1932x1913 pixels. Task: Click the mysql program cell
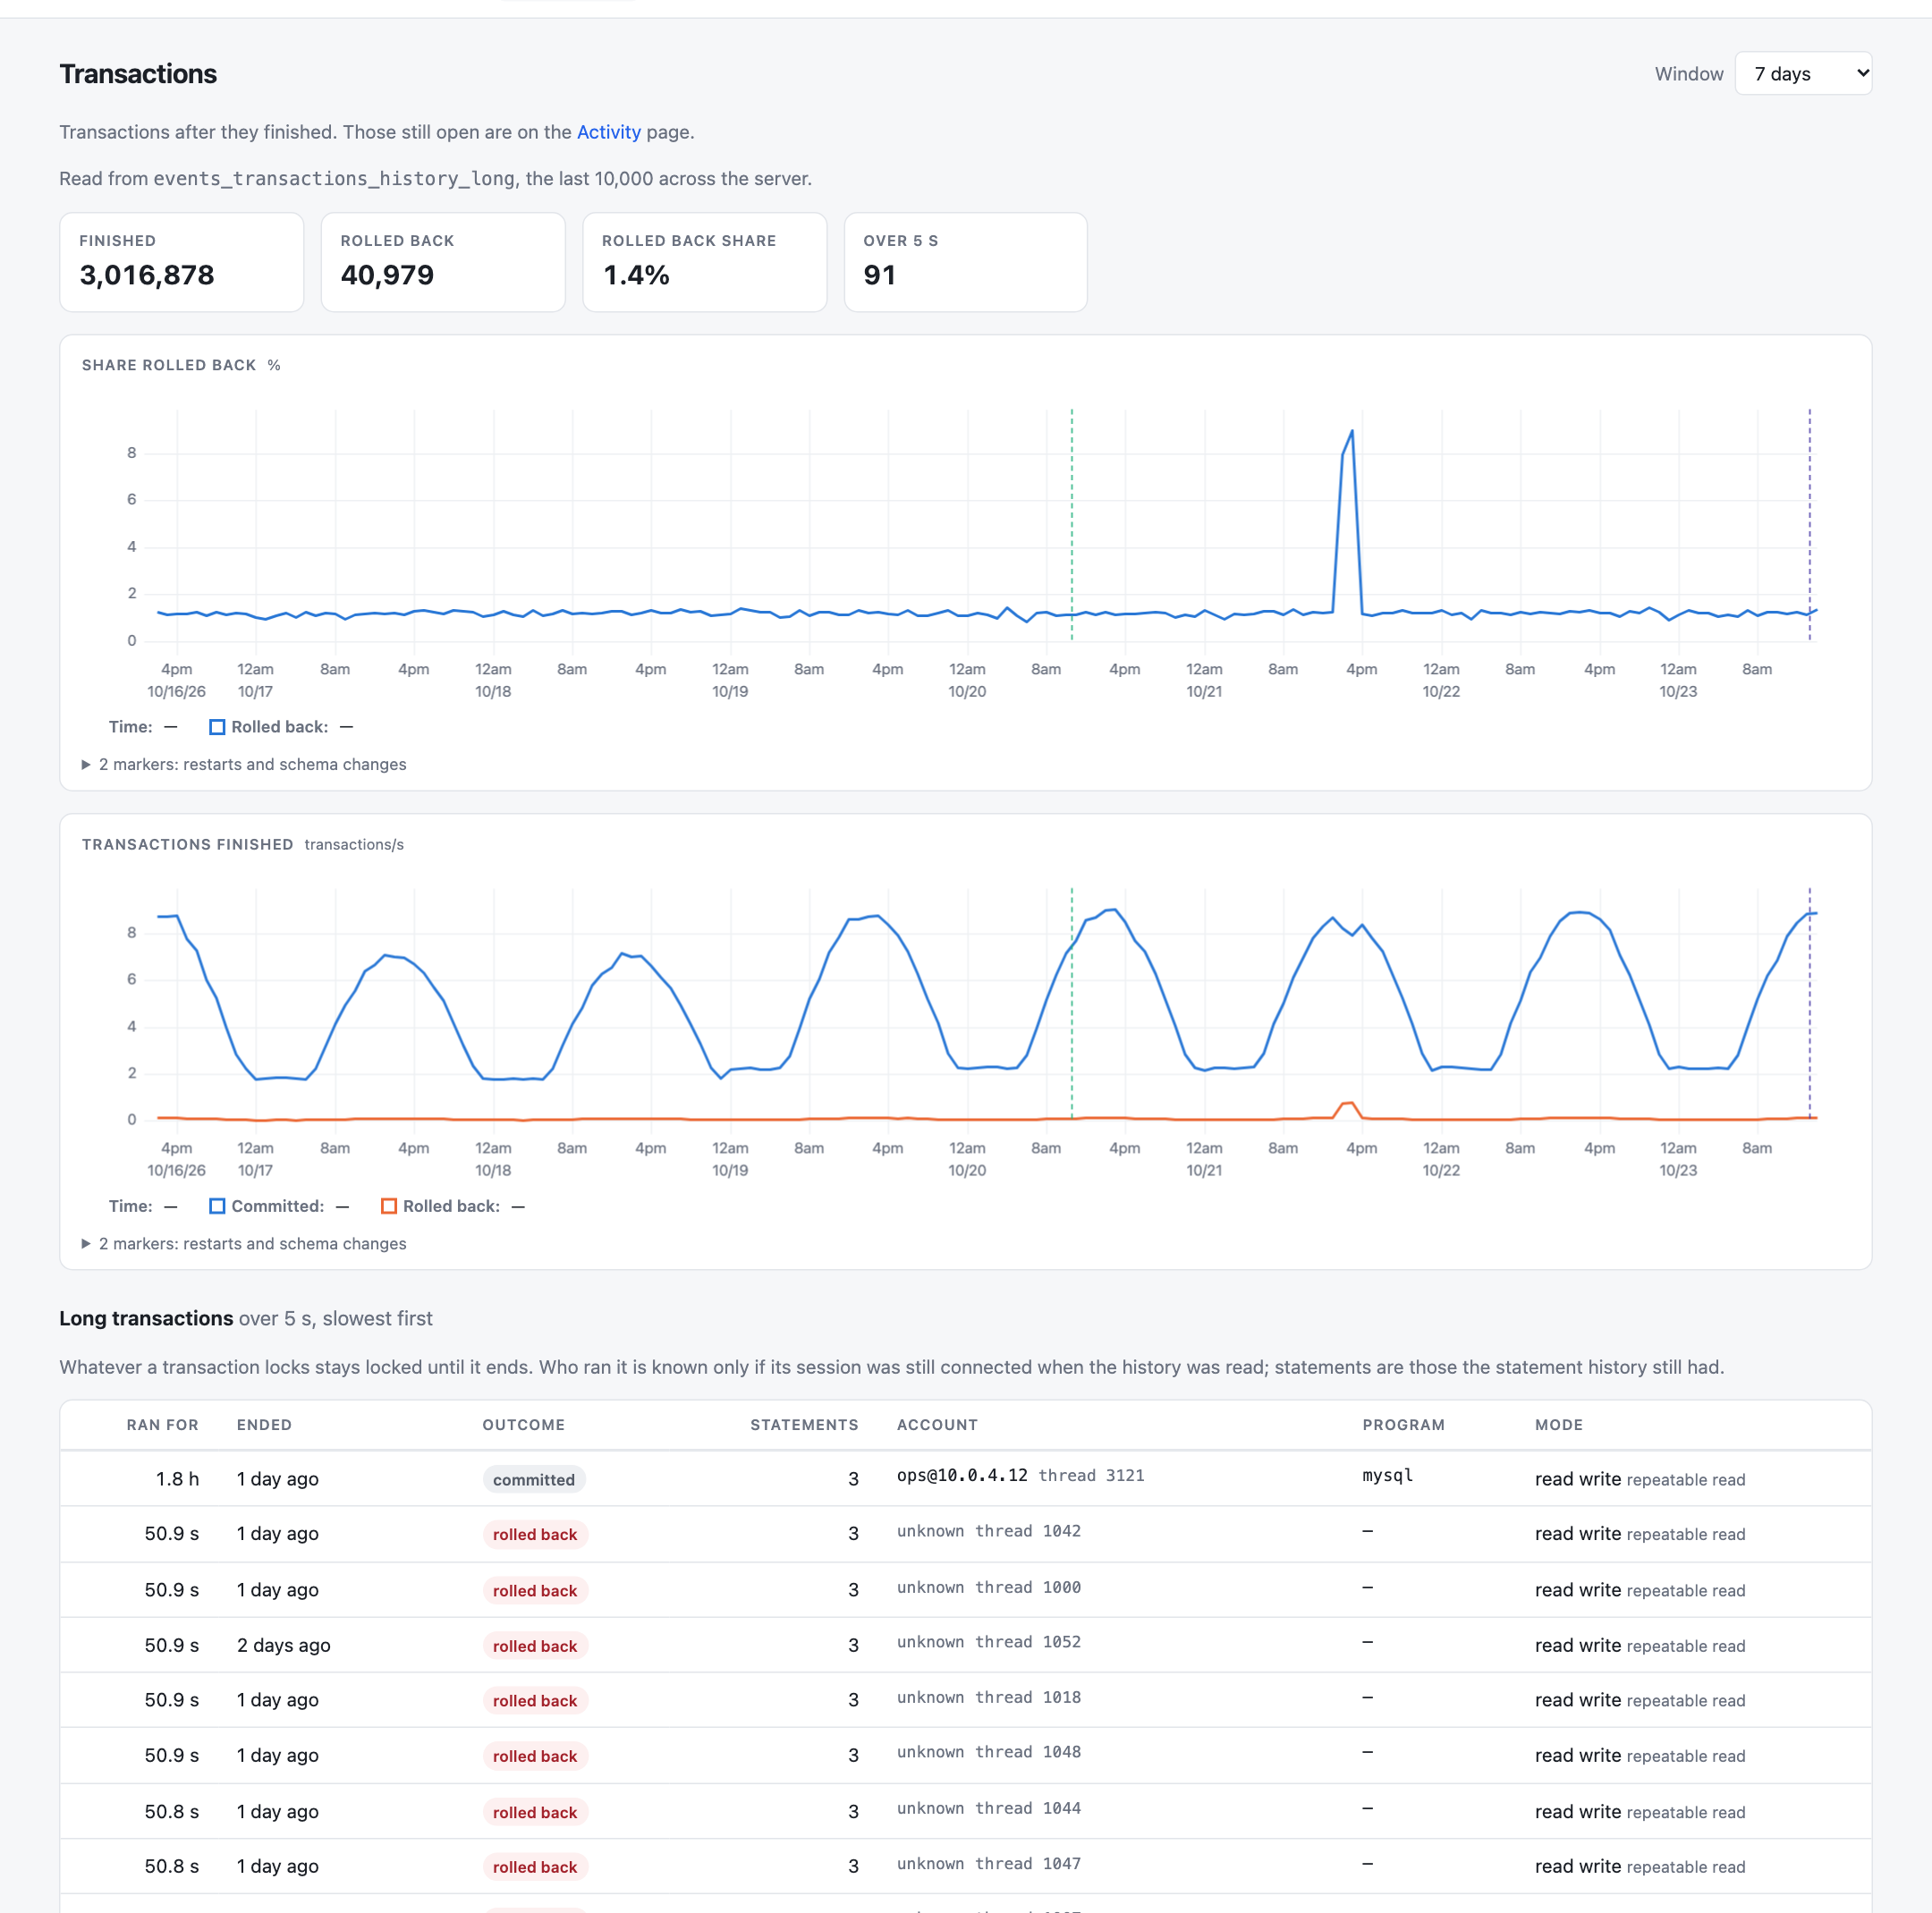coord(1387,1475)
